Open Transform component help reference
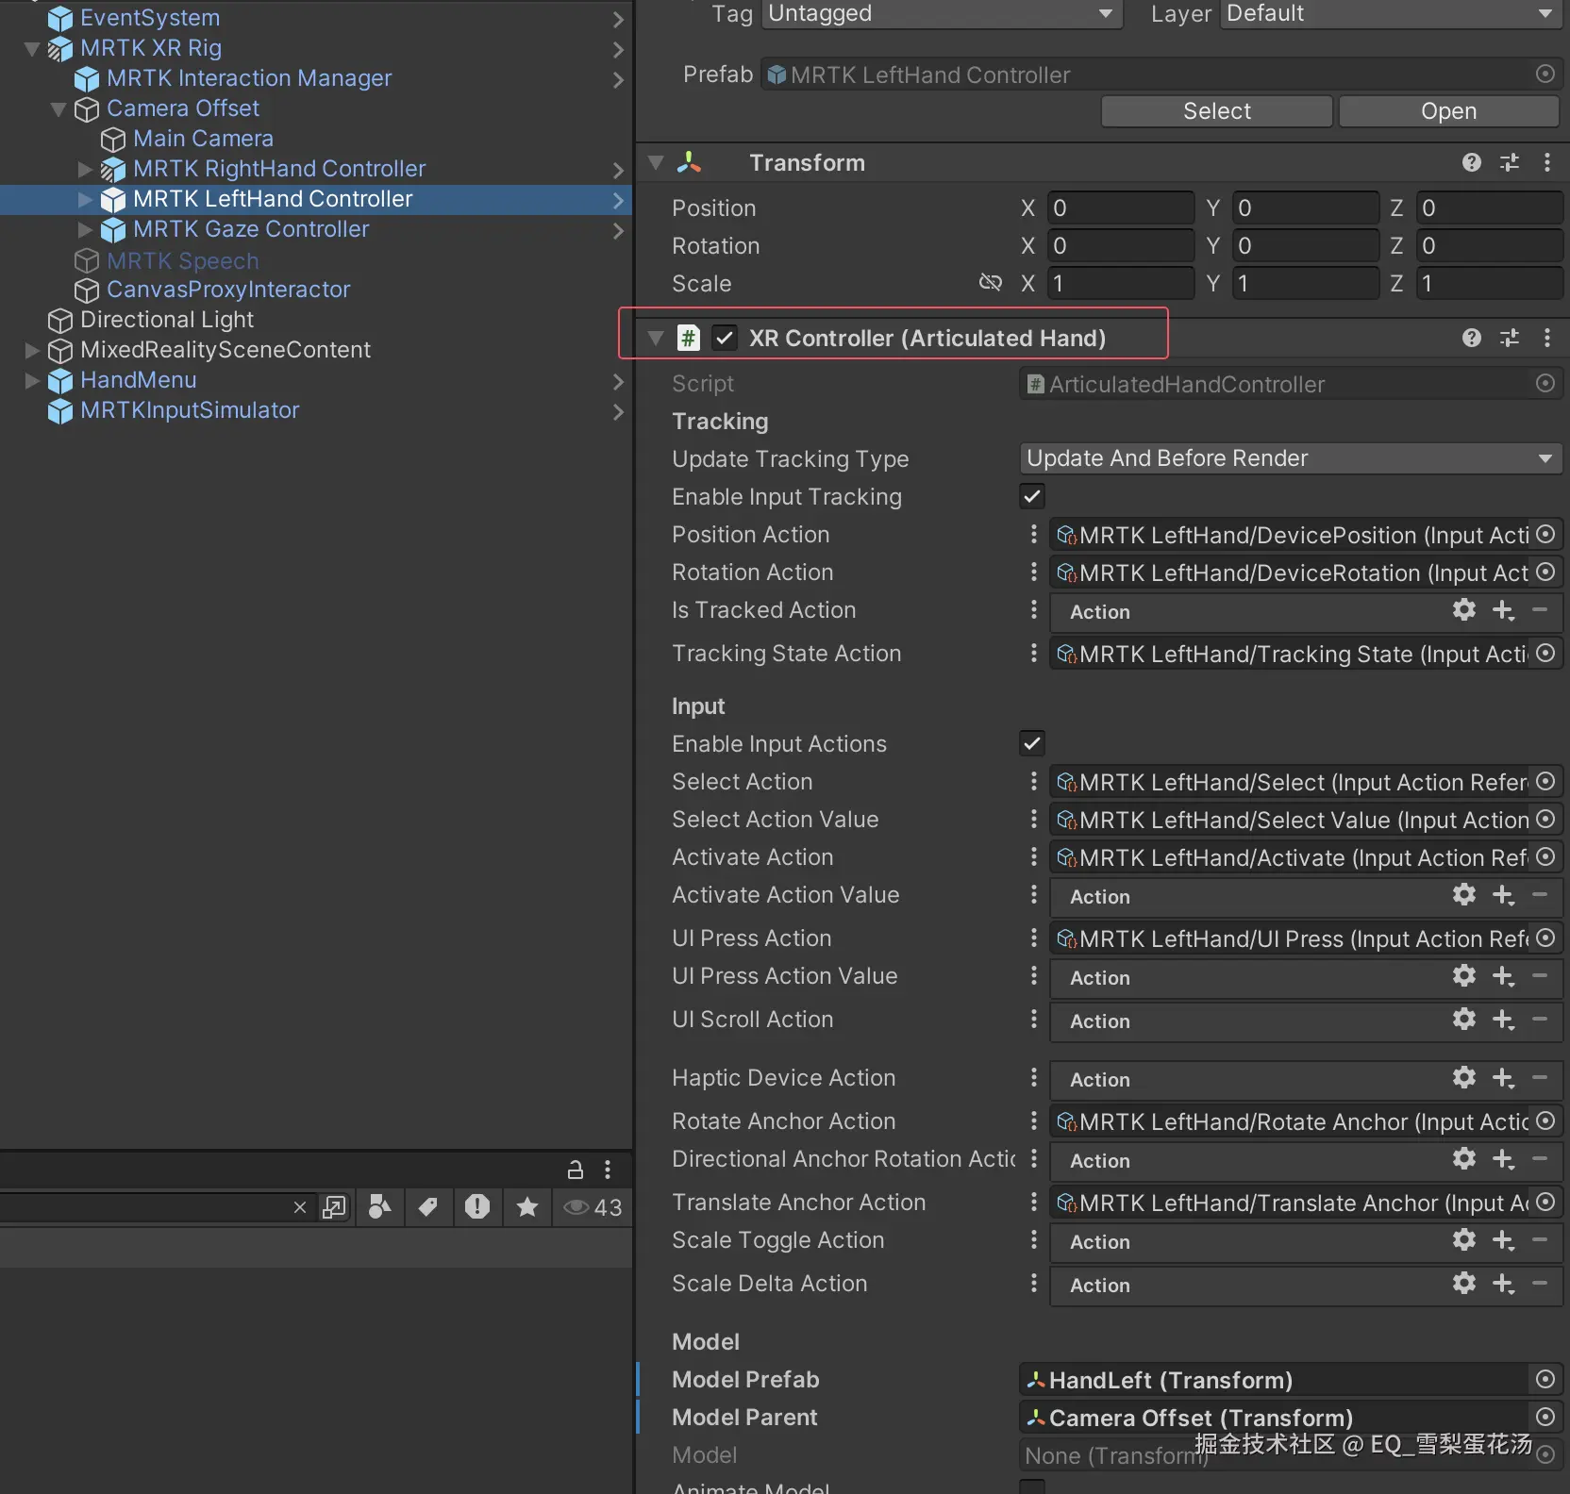 (x=1471, y=162)
